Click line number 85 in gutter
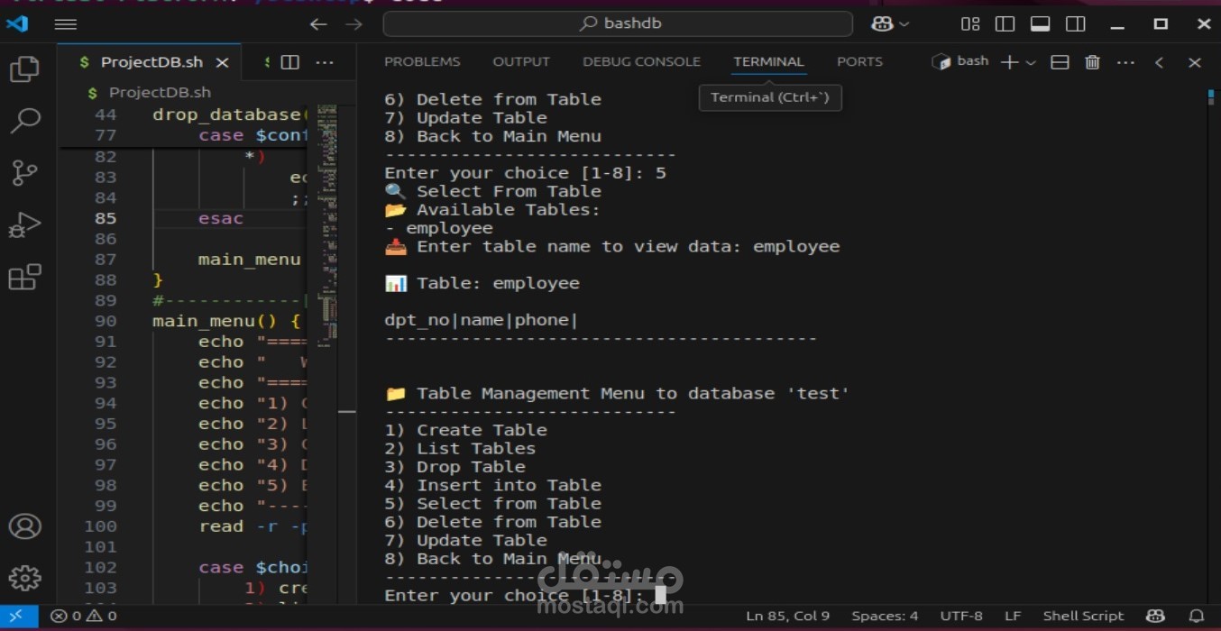Screen dimensions: 1221x631 [106, 218]
